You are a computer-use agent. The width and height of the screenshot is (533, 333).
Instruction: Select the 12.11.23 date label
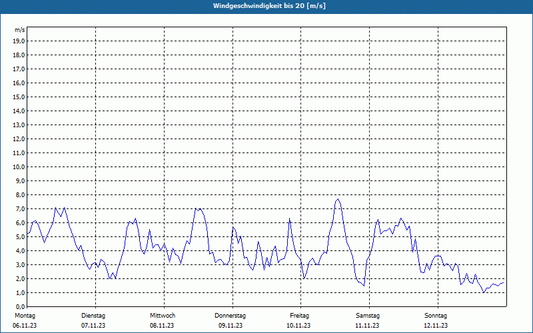pos(436,326)
